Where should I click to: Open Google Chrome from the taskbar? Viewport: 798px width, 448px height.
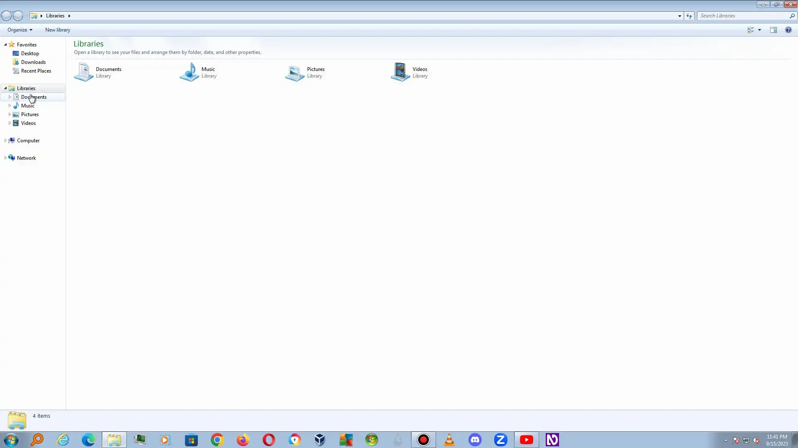[x=217, y=440]
